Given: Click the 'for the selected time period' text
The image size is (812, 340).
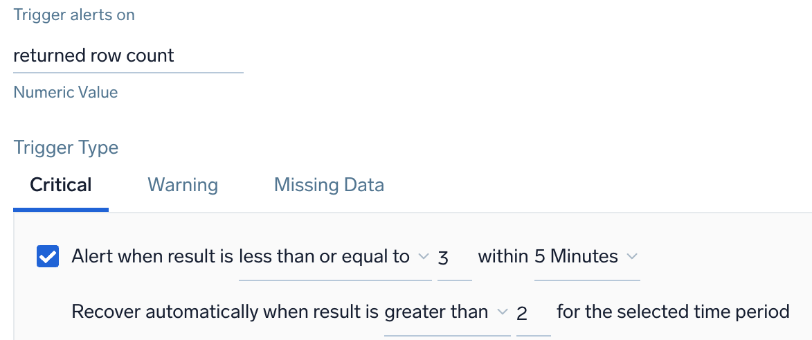Looking at the screenshot, I should pos(673,312).
